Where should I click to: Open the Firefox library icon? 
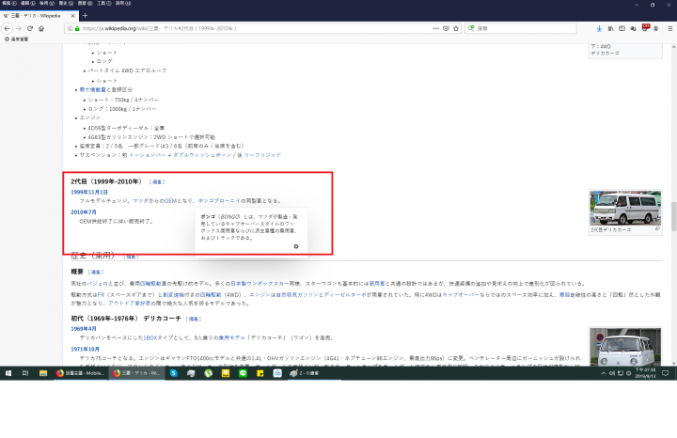610,28
